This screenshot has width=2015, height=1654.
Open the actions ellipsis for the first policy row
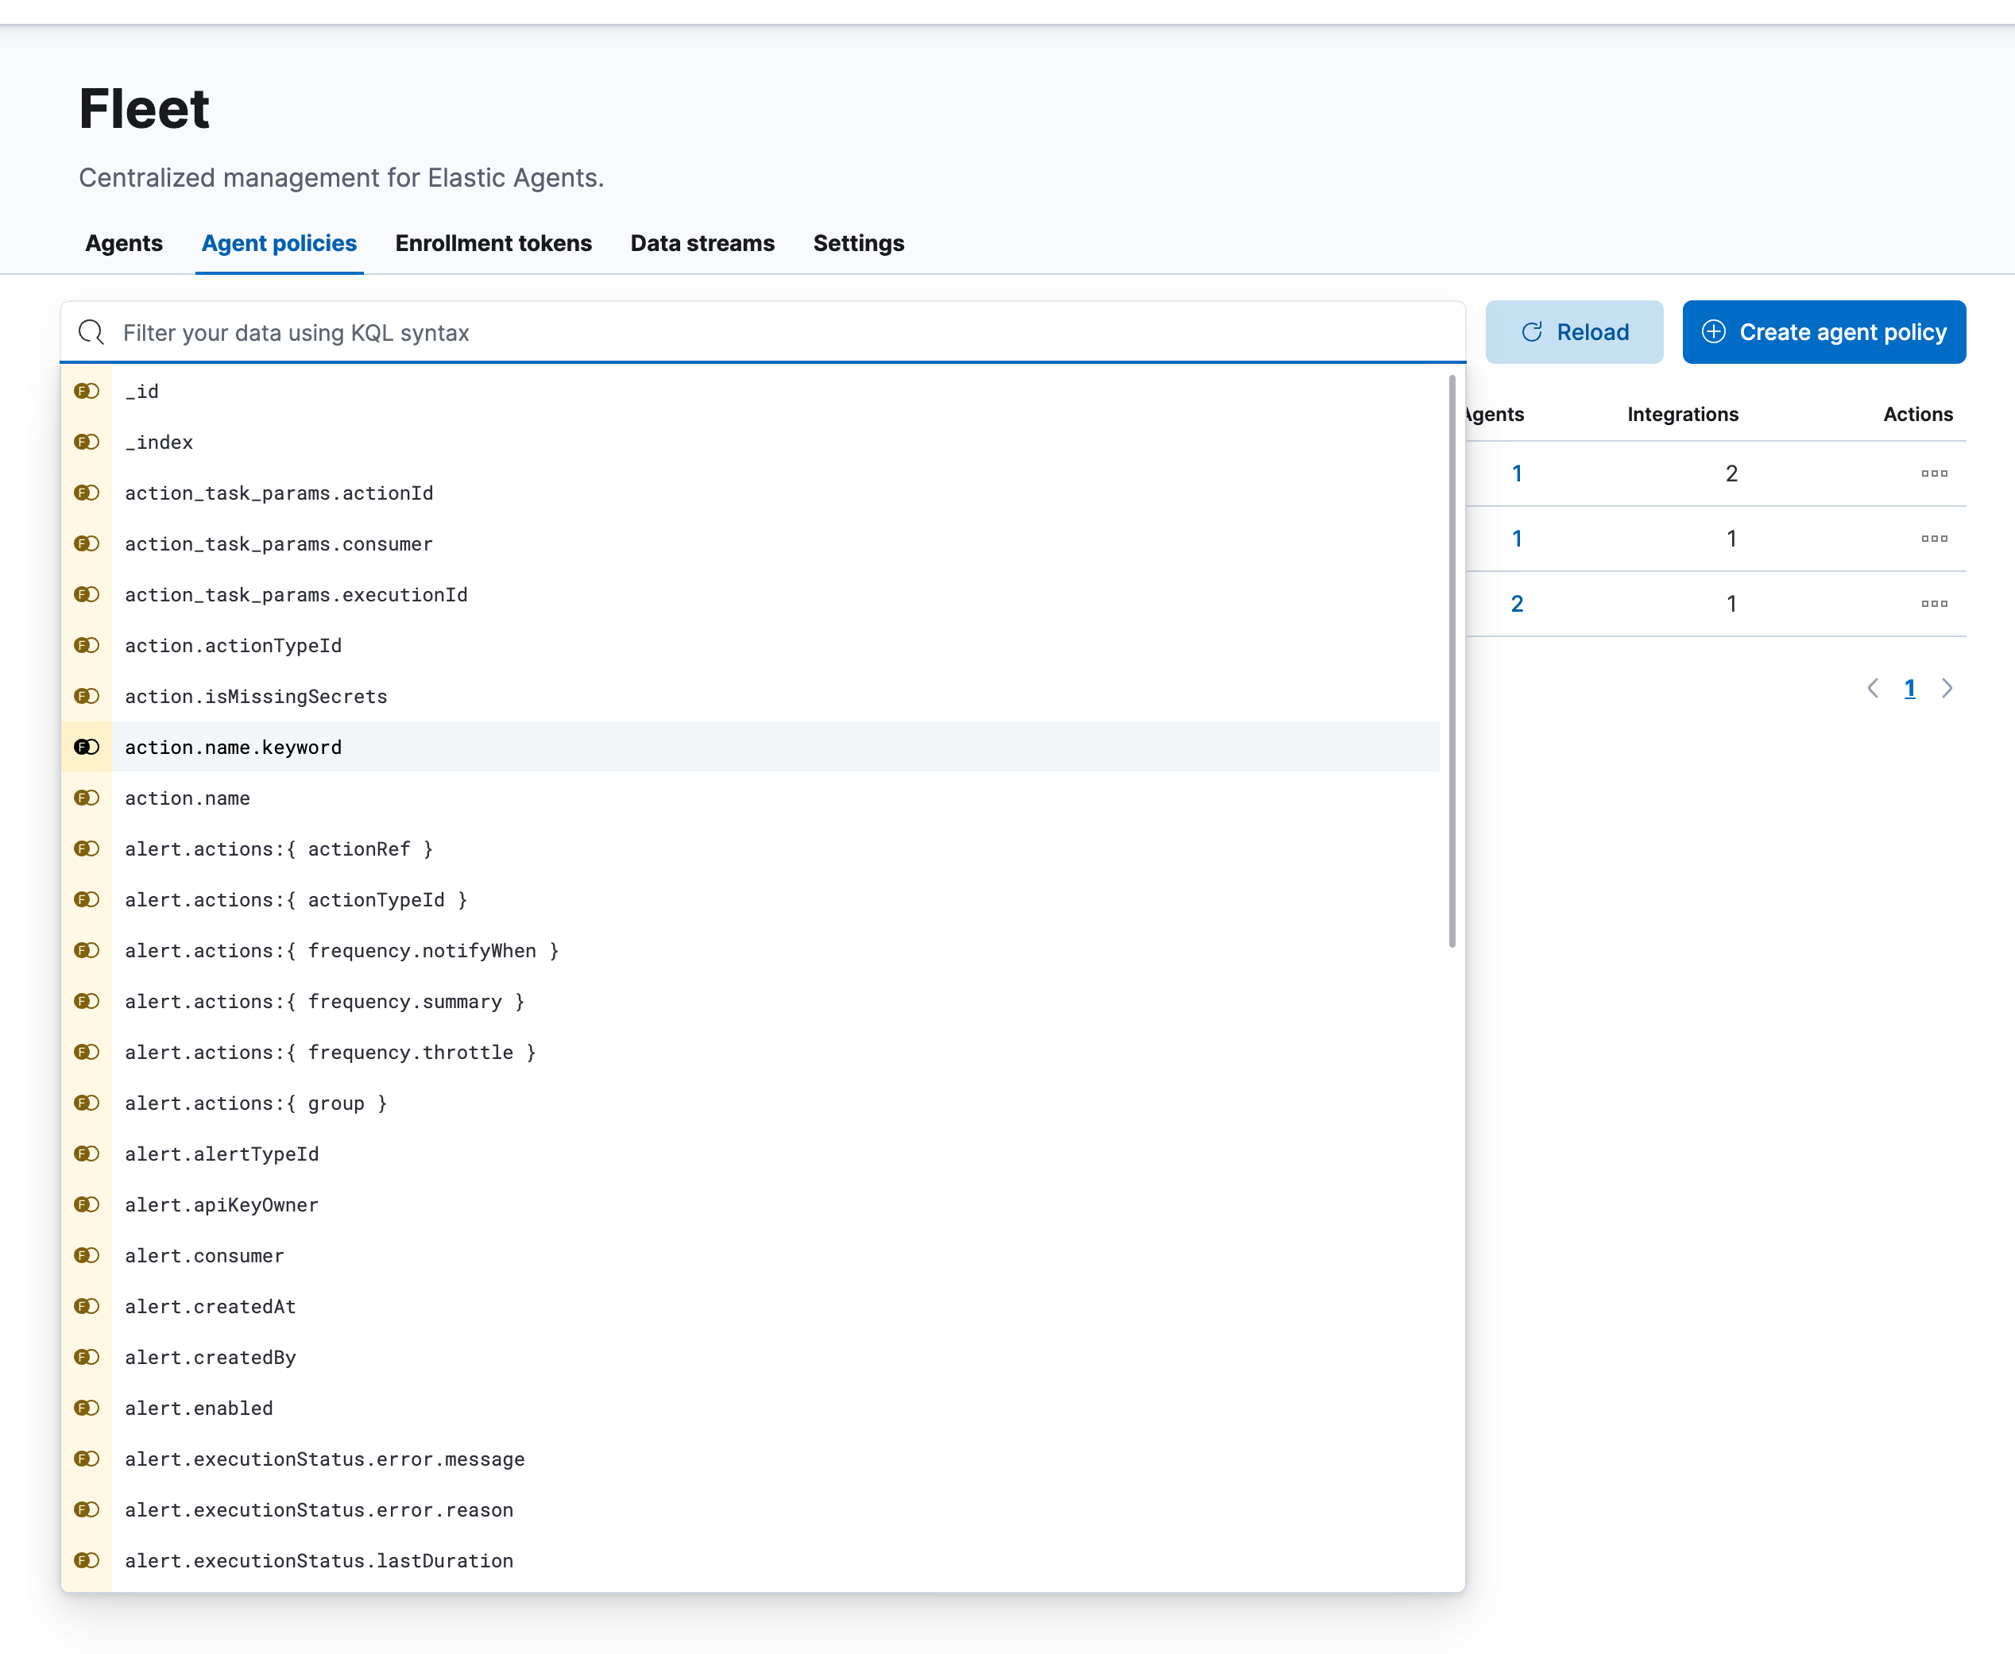[1934, 473]
